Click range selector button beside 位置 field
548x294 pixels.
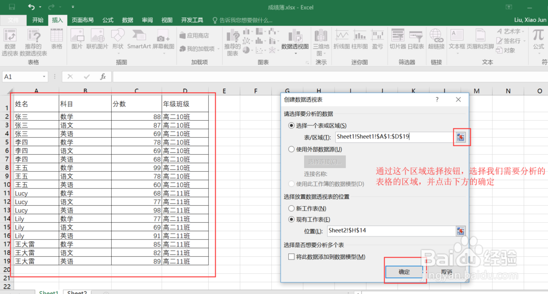461,231
